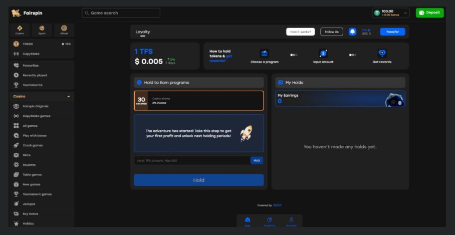Click the How it works? button
This screenshot has height=235, width=455.
(301, 32)
